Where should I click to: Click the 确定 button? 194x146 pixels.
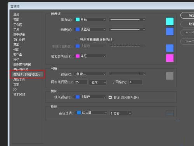(x=187, y=16)
